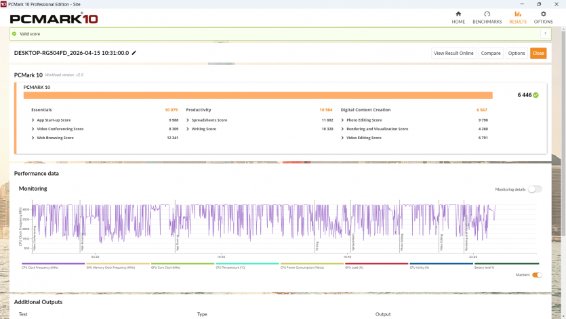Expand the App Start-up Score row
566x319 pixels.
[x=33, y=119]
